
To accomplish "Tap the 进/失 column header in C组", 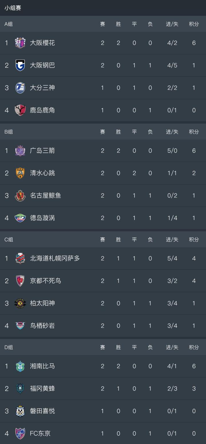I will [x=172, y=240].
